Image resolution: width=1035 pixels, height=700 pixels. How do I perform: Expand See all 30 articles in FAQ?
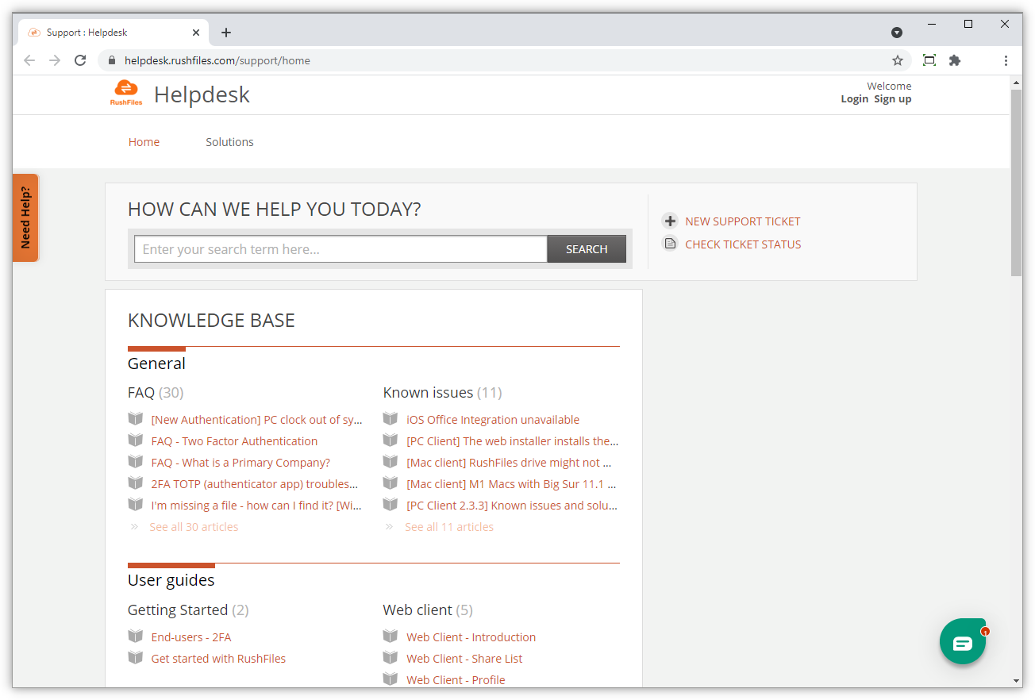[194, 527]
